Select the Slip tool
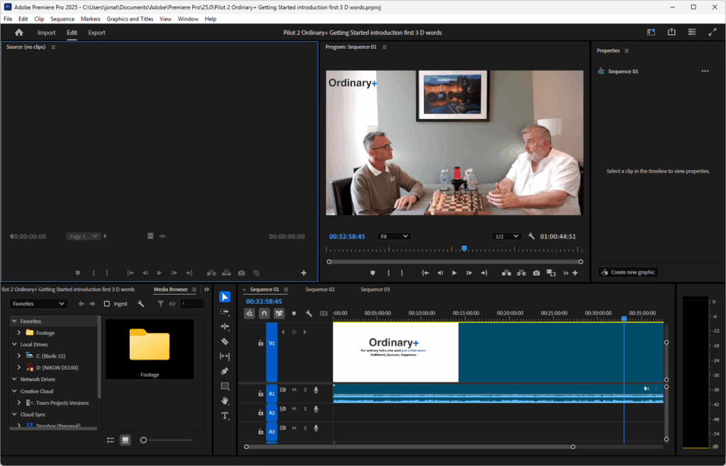This screenshot has width=726, height=466. pos(225,356)
